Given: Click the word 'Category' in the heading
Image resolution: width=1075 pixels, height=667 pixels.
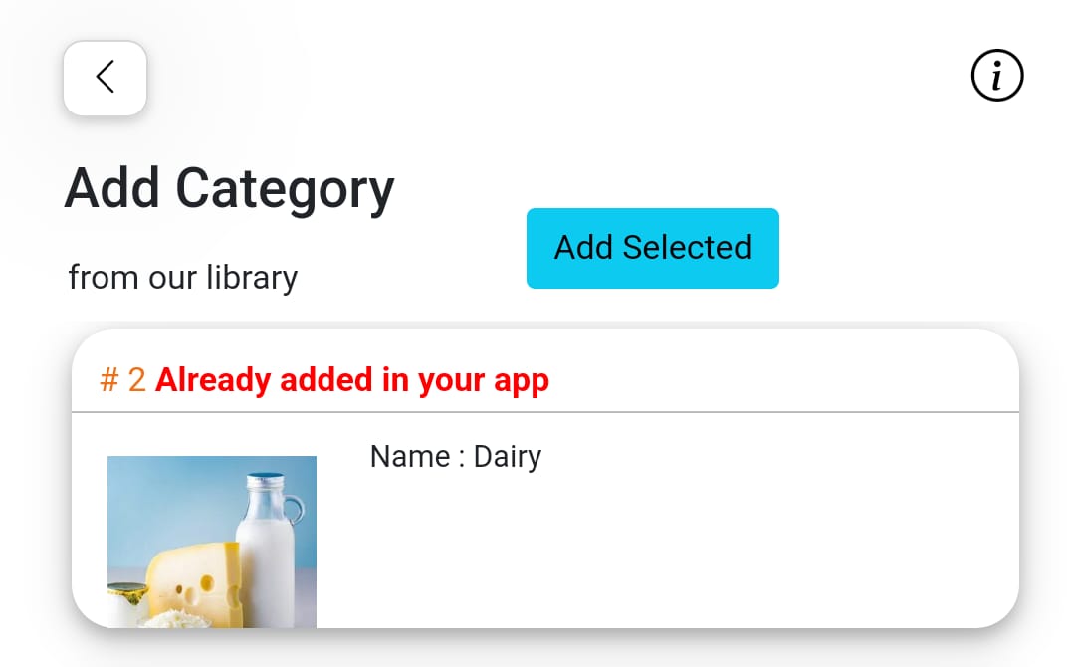Looking at the screenshot, I should [286, 190].
